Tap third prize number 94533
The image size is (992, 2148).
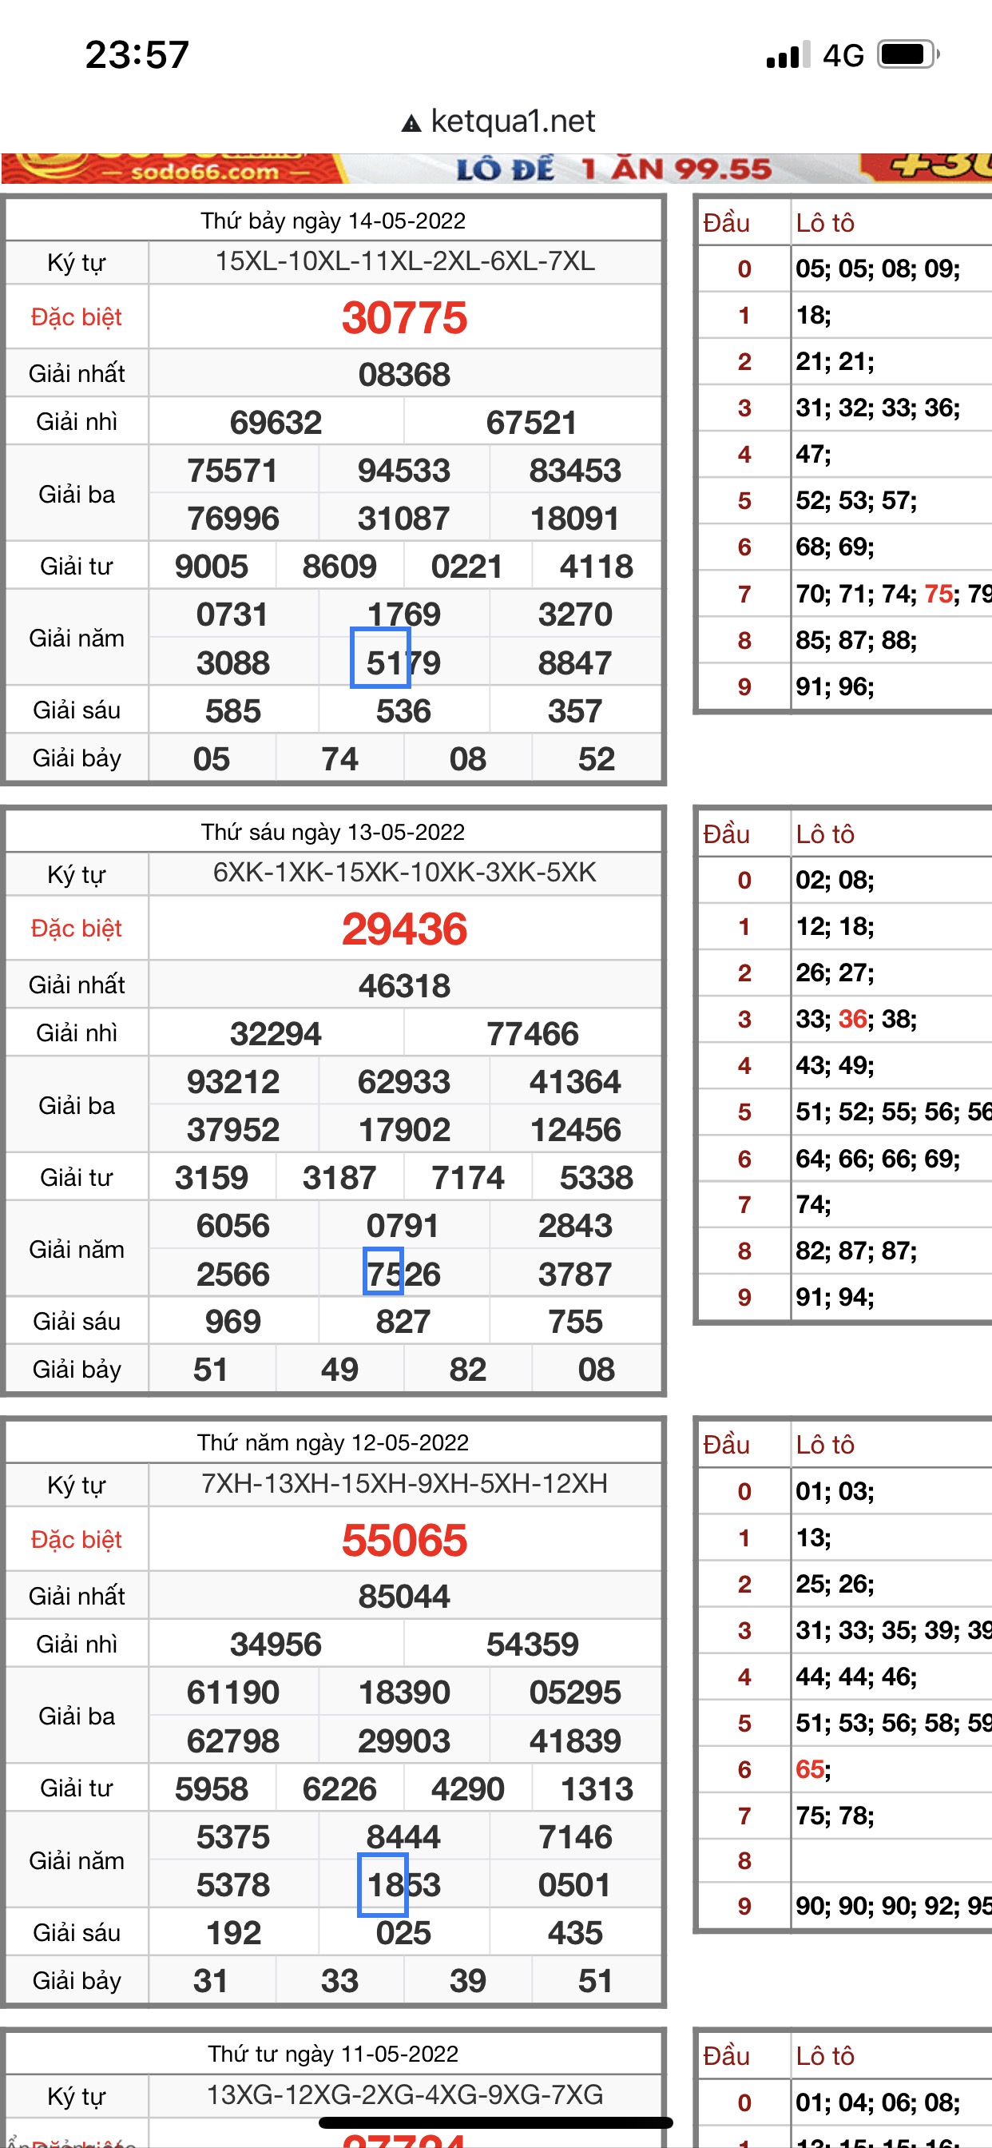pos(403,471)
